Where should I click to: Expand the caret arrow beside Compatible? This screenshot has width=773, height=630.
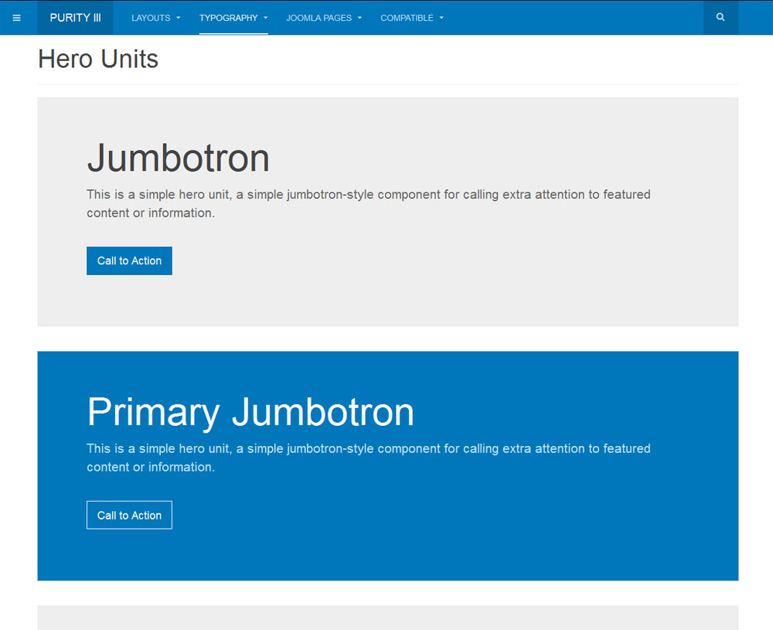[441, 18]
